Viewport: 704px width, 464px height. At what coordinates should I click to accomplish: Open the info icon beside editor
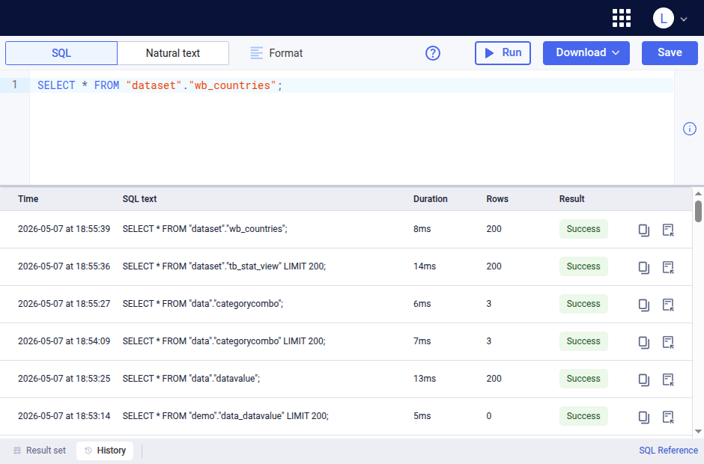point(690,129)
